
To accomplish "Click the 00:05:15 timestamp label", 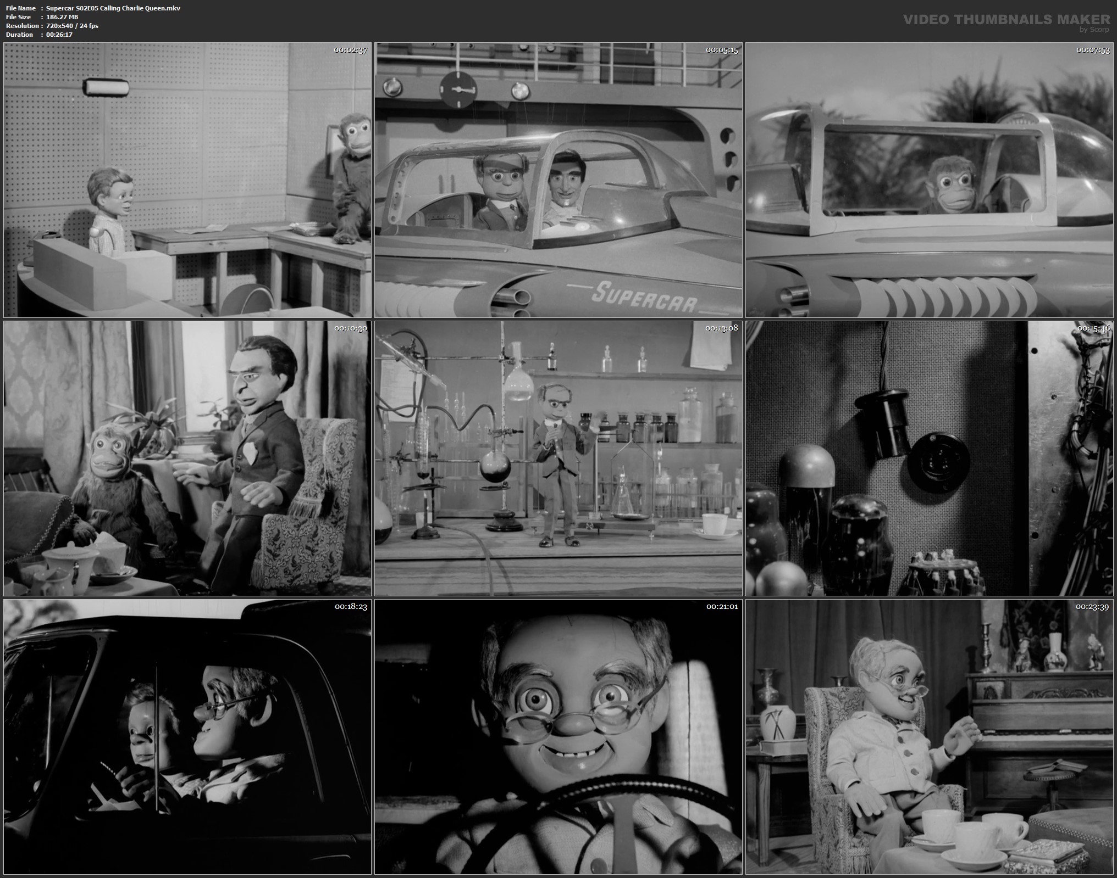I will [x=722, y=50].
